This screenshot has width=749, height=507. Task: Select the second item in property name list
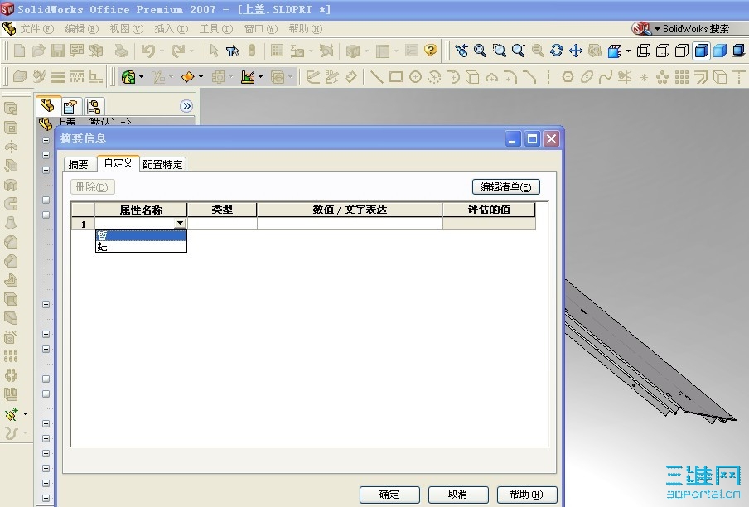141,246
